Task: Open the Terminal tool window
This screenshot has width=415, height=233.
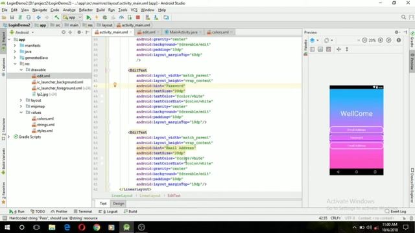Action: pyautogui.click(x=83, y=212)
